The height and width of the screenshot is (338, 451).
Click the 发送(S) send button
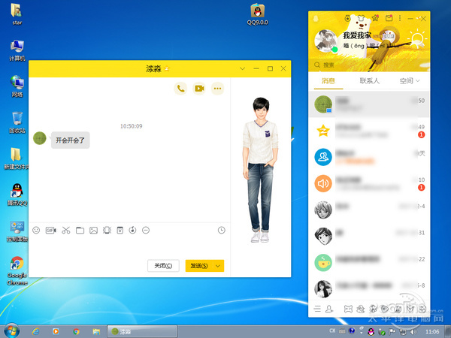pos(199,266)
